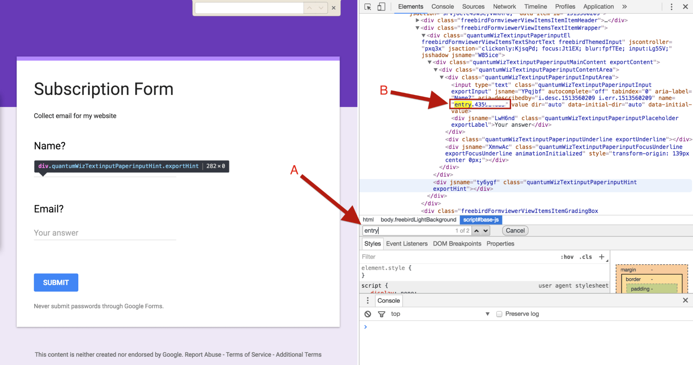The height and width of the screenshot is (365, 693).
Task: Toggle the device toolbar icon
Action: coord(381,7)
